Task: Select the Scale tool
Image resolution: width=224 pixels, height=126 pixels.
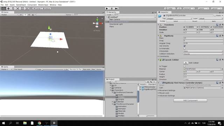Action: pos(18,8)
